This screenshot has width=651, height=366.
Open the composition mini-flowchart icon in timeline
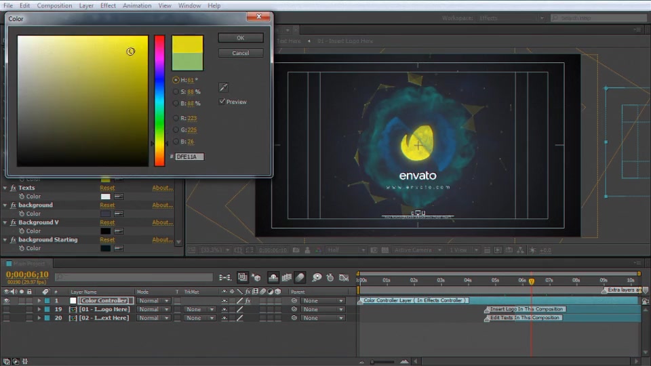coord(225,277)
